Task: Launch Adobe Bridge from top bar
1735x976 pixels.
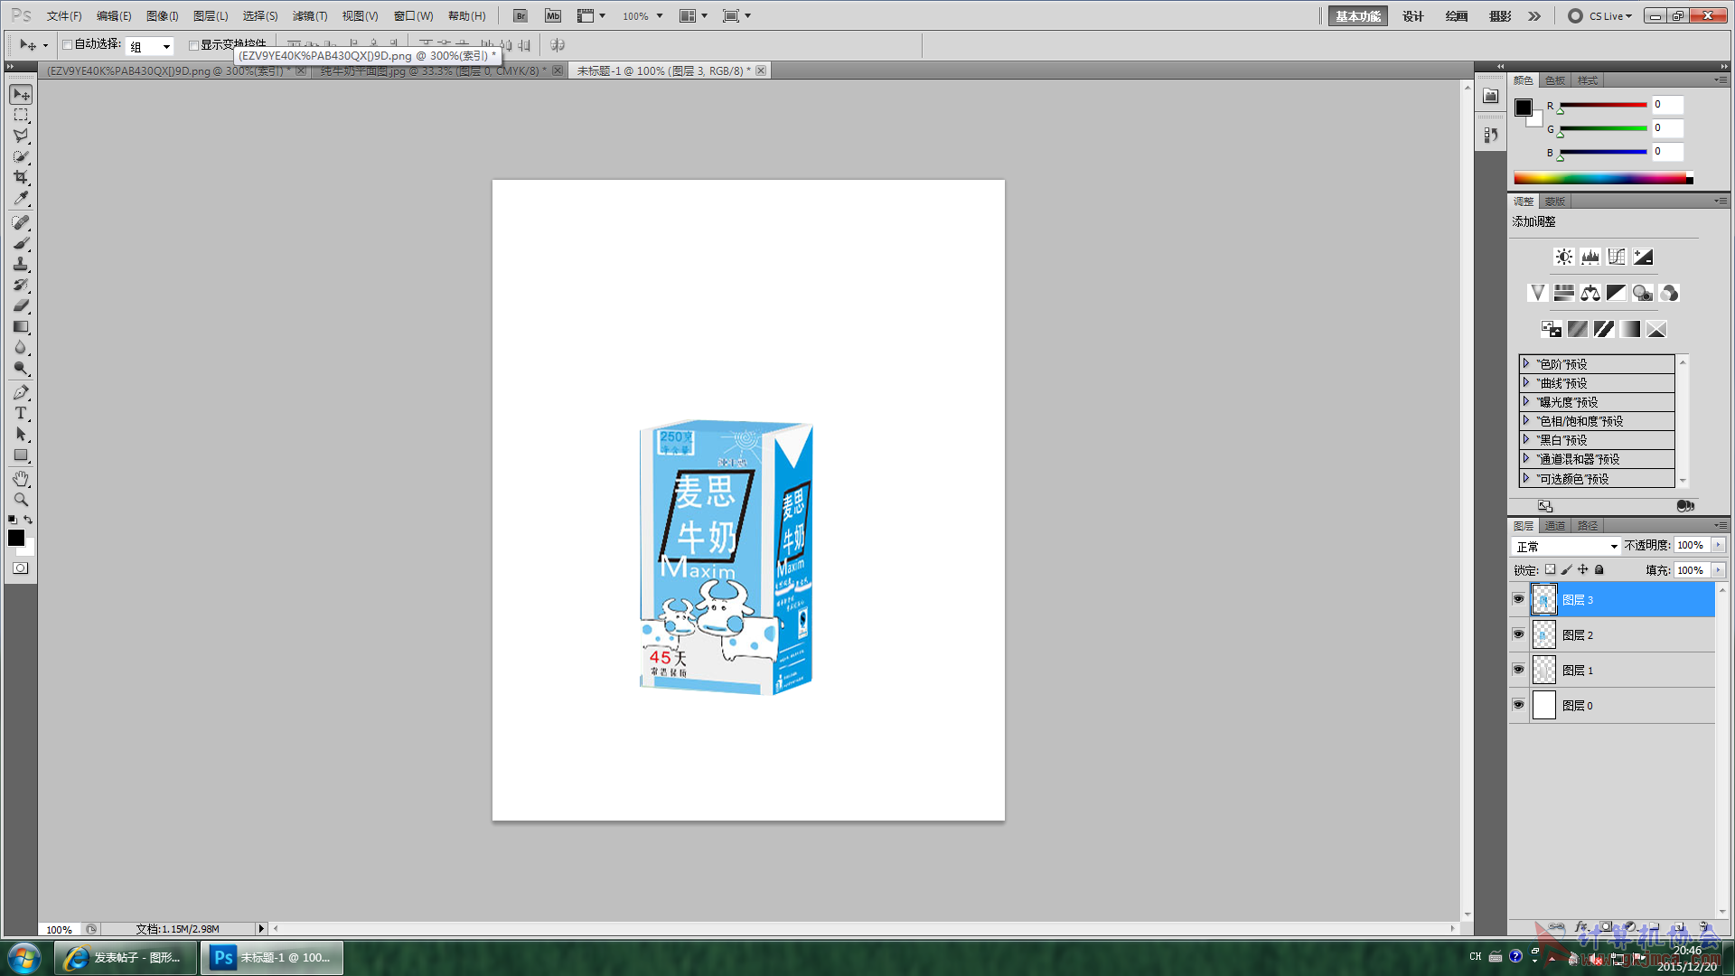Action: pyautogui.click(x=520, y=16)
